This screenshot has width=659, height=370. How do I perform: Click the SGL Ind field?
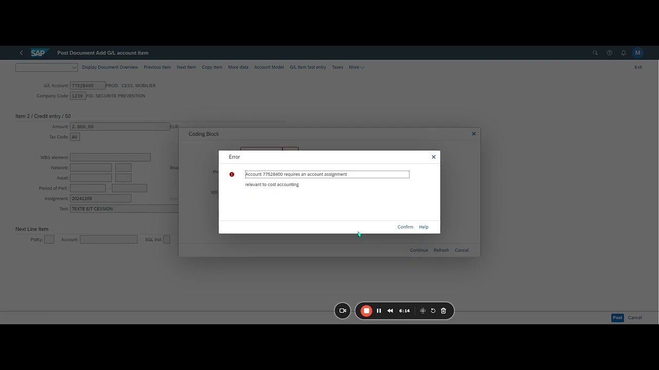coord(166,239)
